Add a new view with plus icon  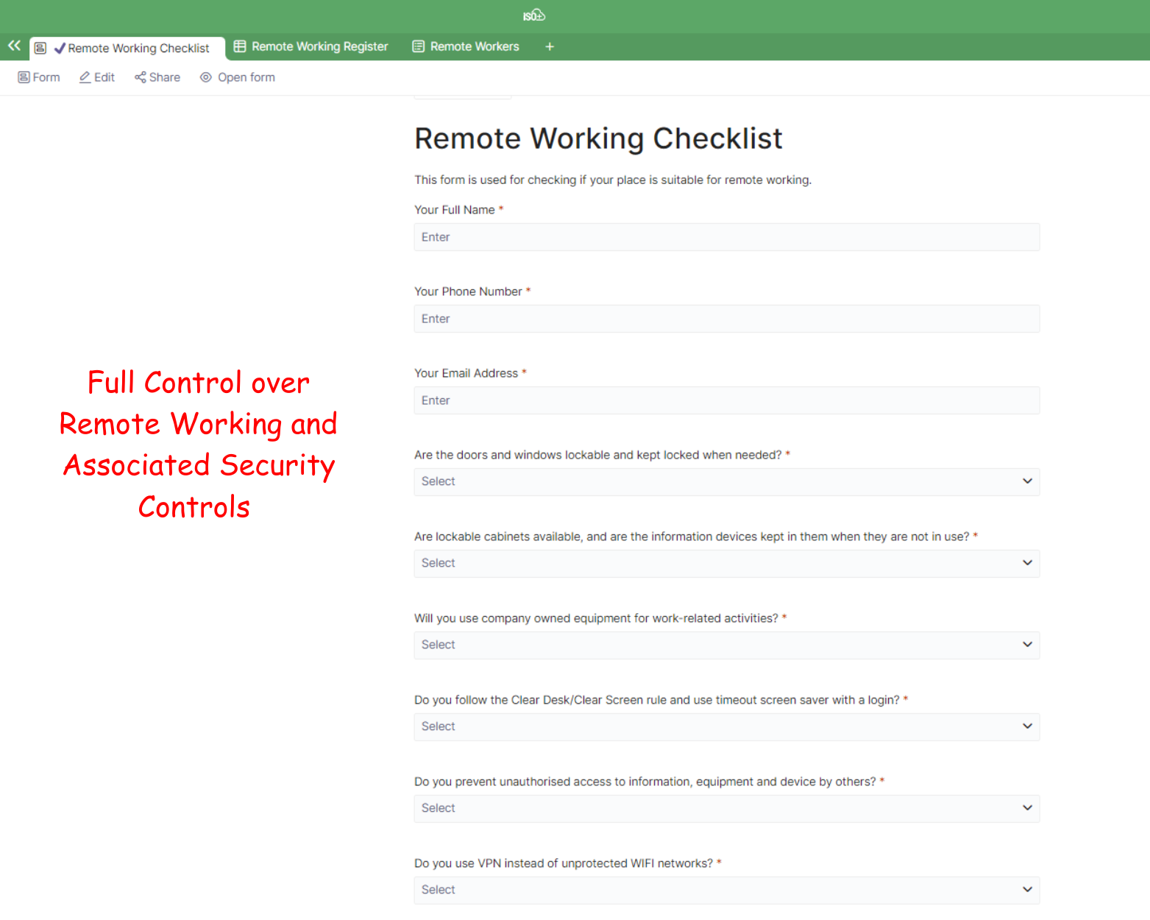pyautogui.click(x=549, y=46)
